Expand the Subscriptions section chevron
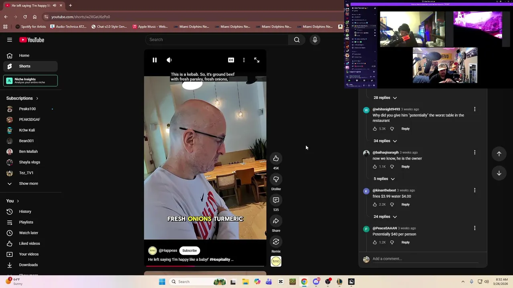Viewport: 513px width, 288px height. pyautogui.click(x=37, y=98)
